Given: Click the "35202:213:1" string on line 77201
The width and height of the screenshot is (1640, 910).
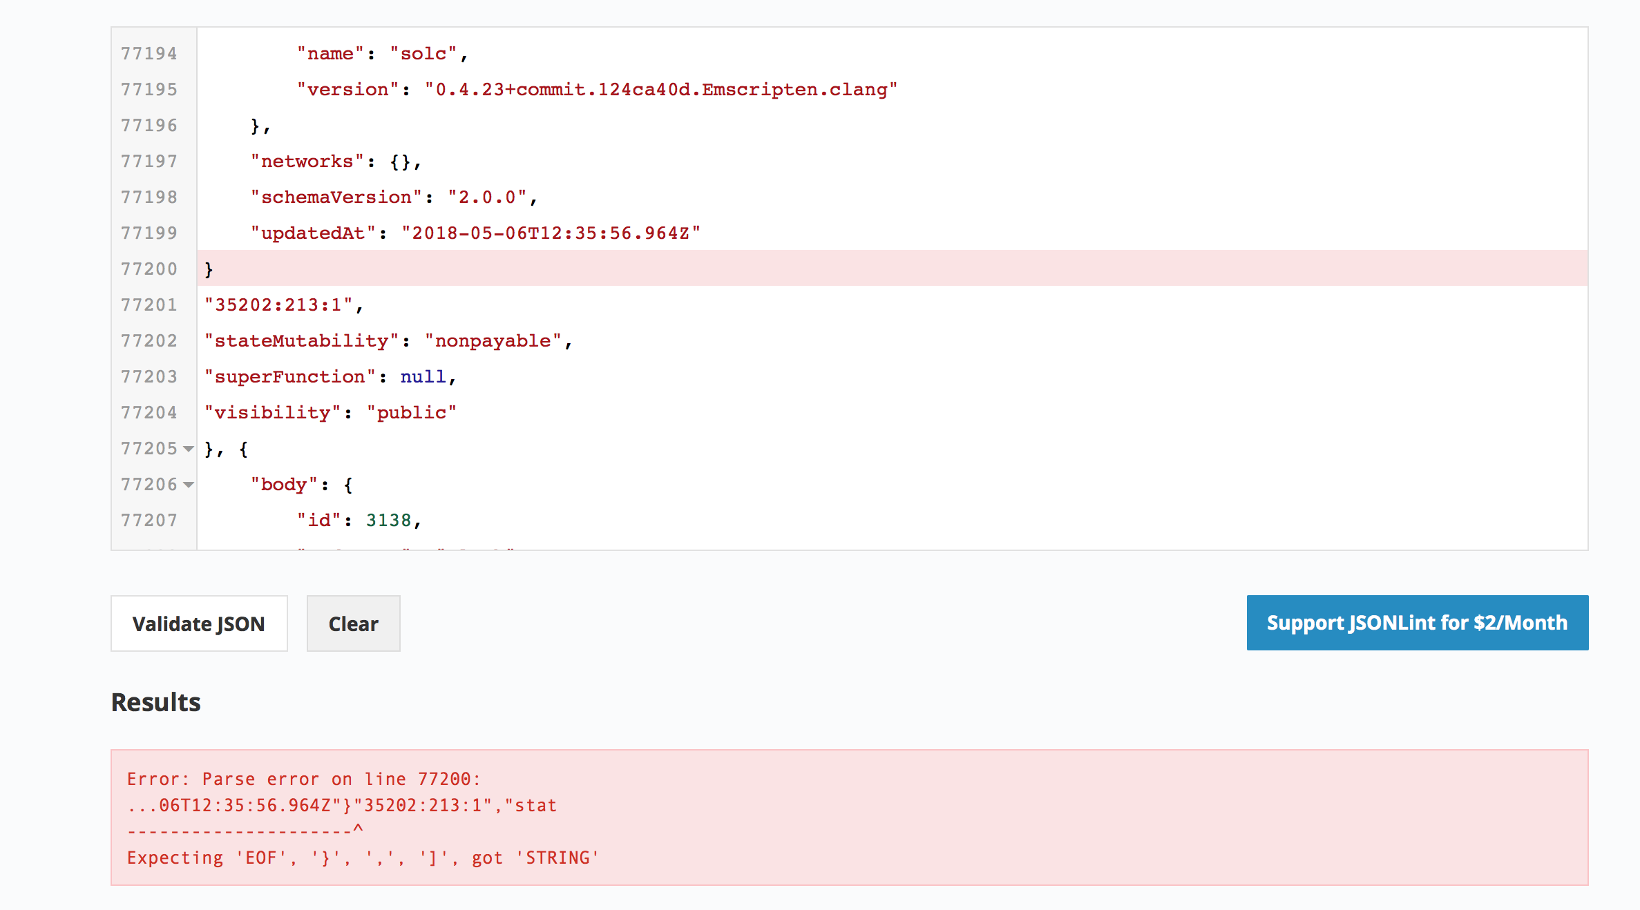Looking at the screenshot, I should pyautogui.click(x=278, y=304).
